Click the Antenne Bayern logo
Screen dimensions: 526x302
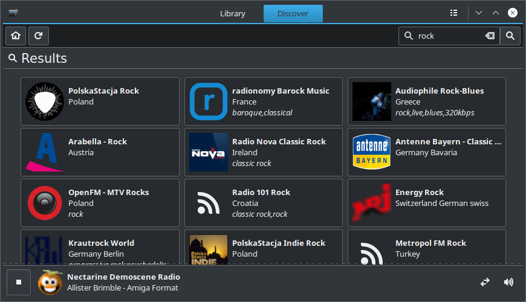coord(372,152)
